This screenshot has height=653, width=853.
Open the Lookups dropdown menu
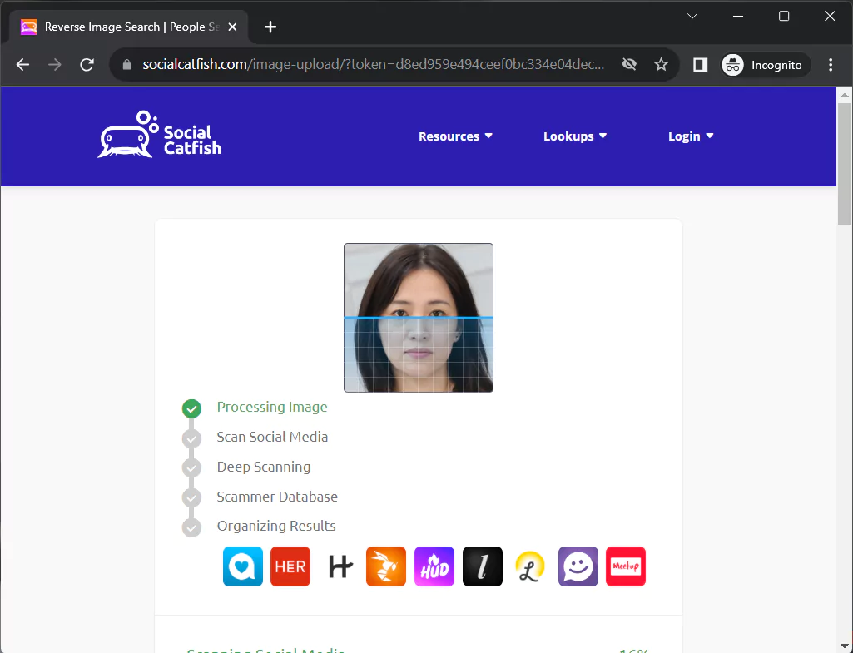tap(574, 136)
